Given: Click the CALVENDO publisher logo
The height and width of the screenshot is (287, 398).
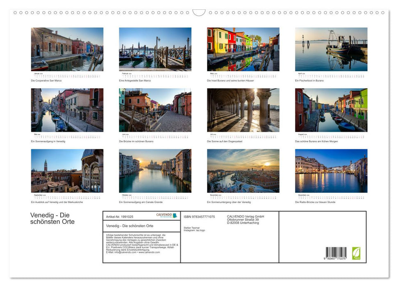Looking at the screenshot, I should pyautogui.click(x=165, y=214).
